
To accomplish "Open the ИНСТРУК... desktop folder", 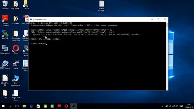I will (16, 5).
